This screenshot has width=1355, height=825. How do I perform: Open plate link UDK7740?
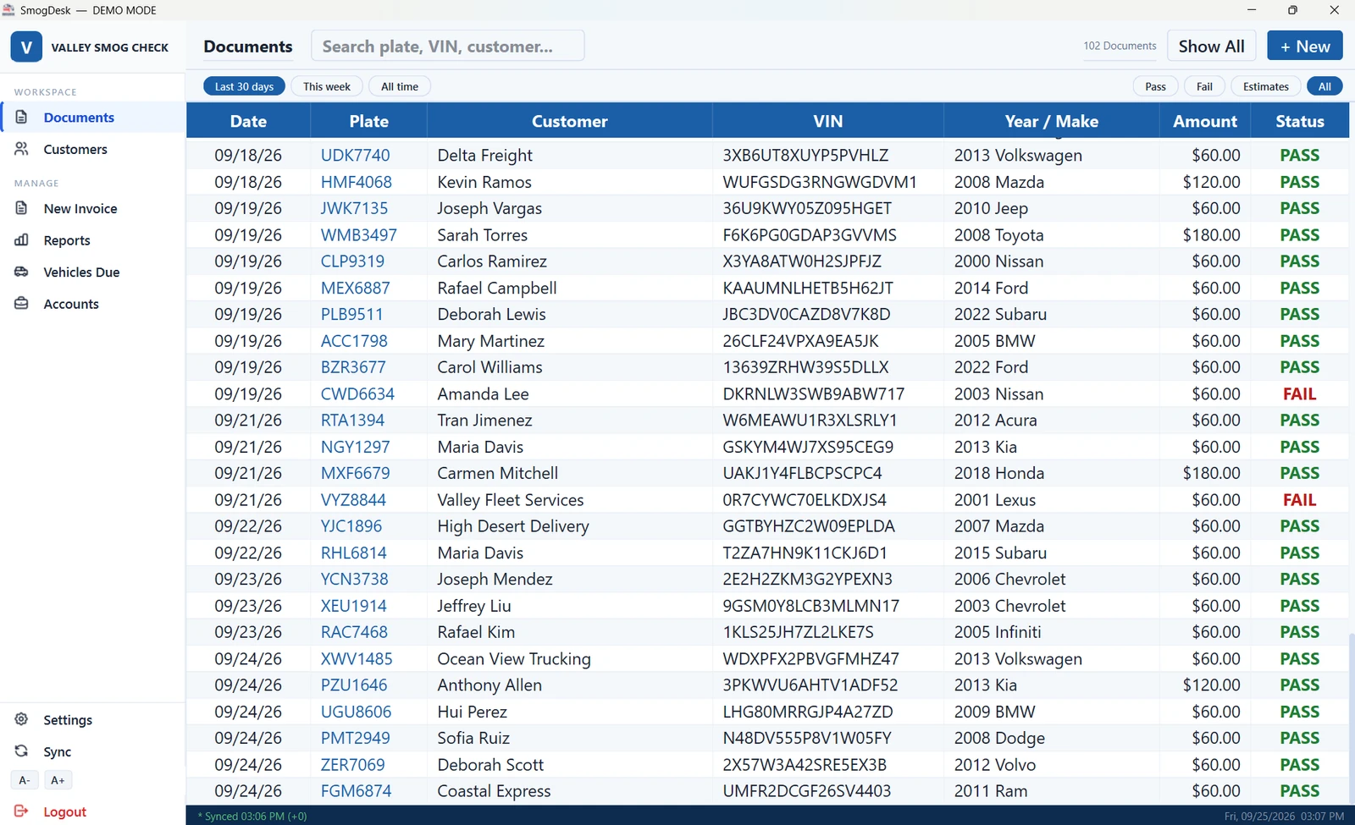(355, 156)
